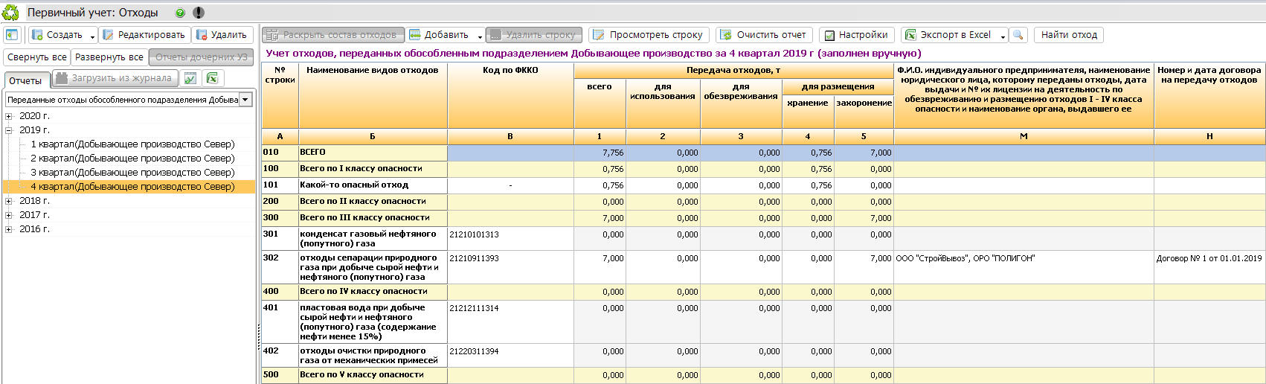Select 3 квартал report in tree
This screenshot has height=384, width=1266.
tap(132, 173)
